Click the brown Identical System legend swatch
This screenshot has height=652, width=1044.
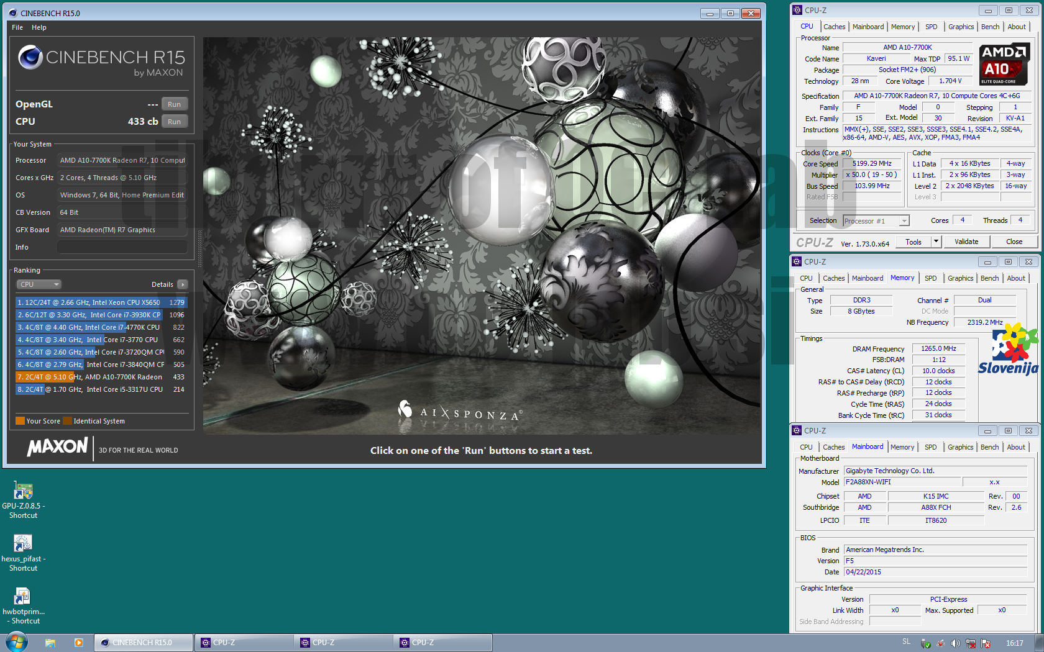tap(68, 421)
